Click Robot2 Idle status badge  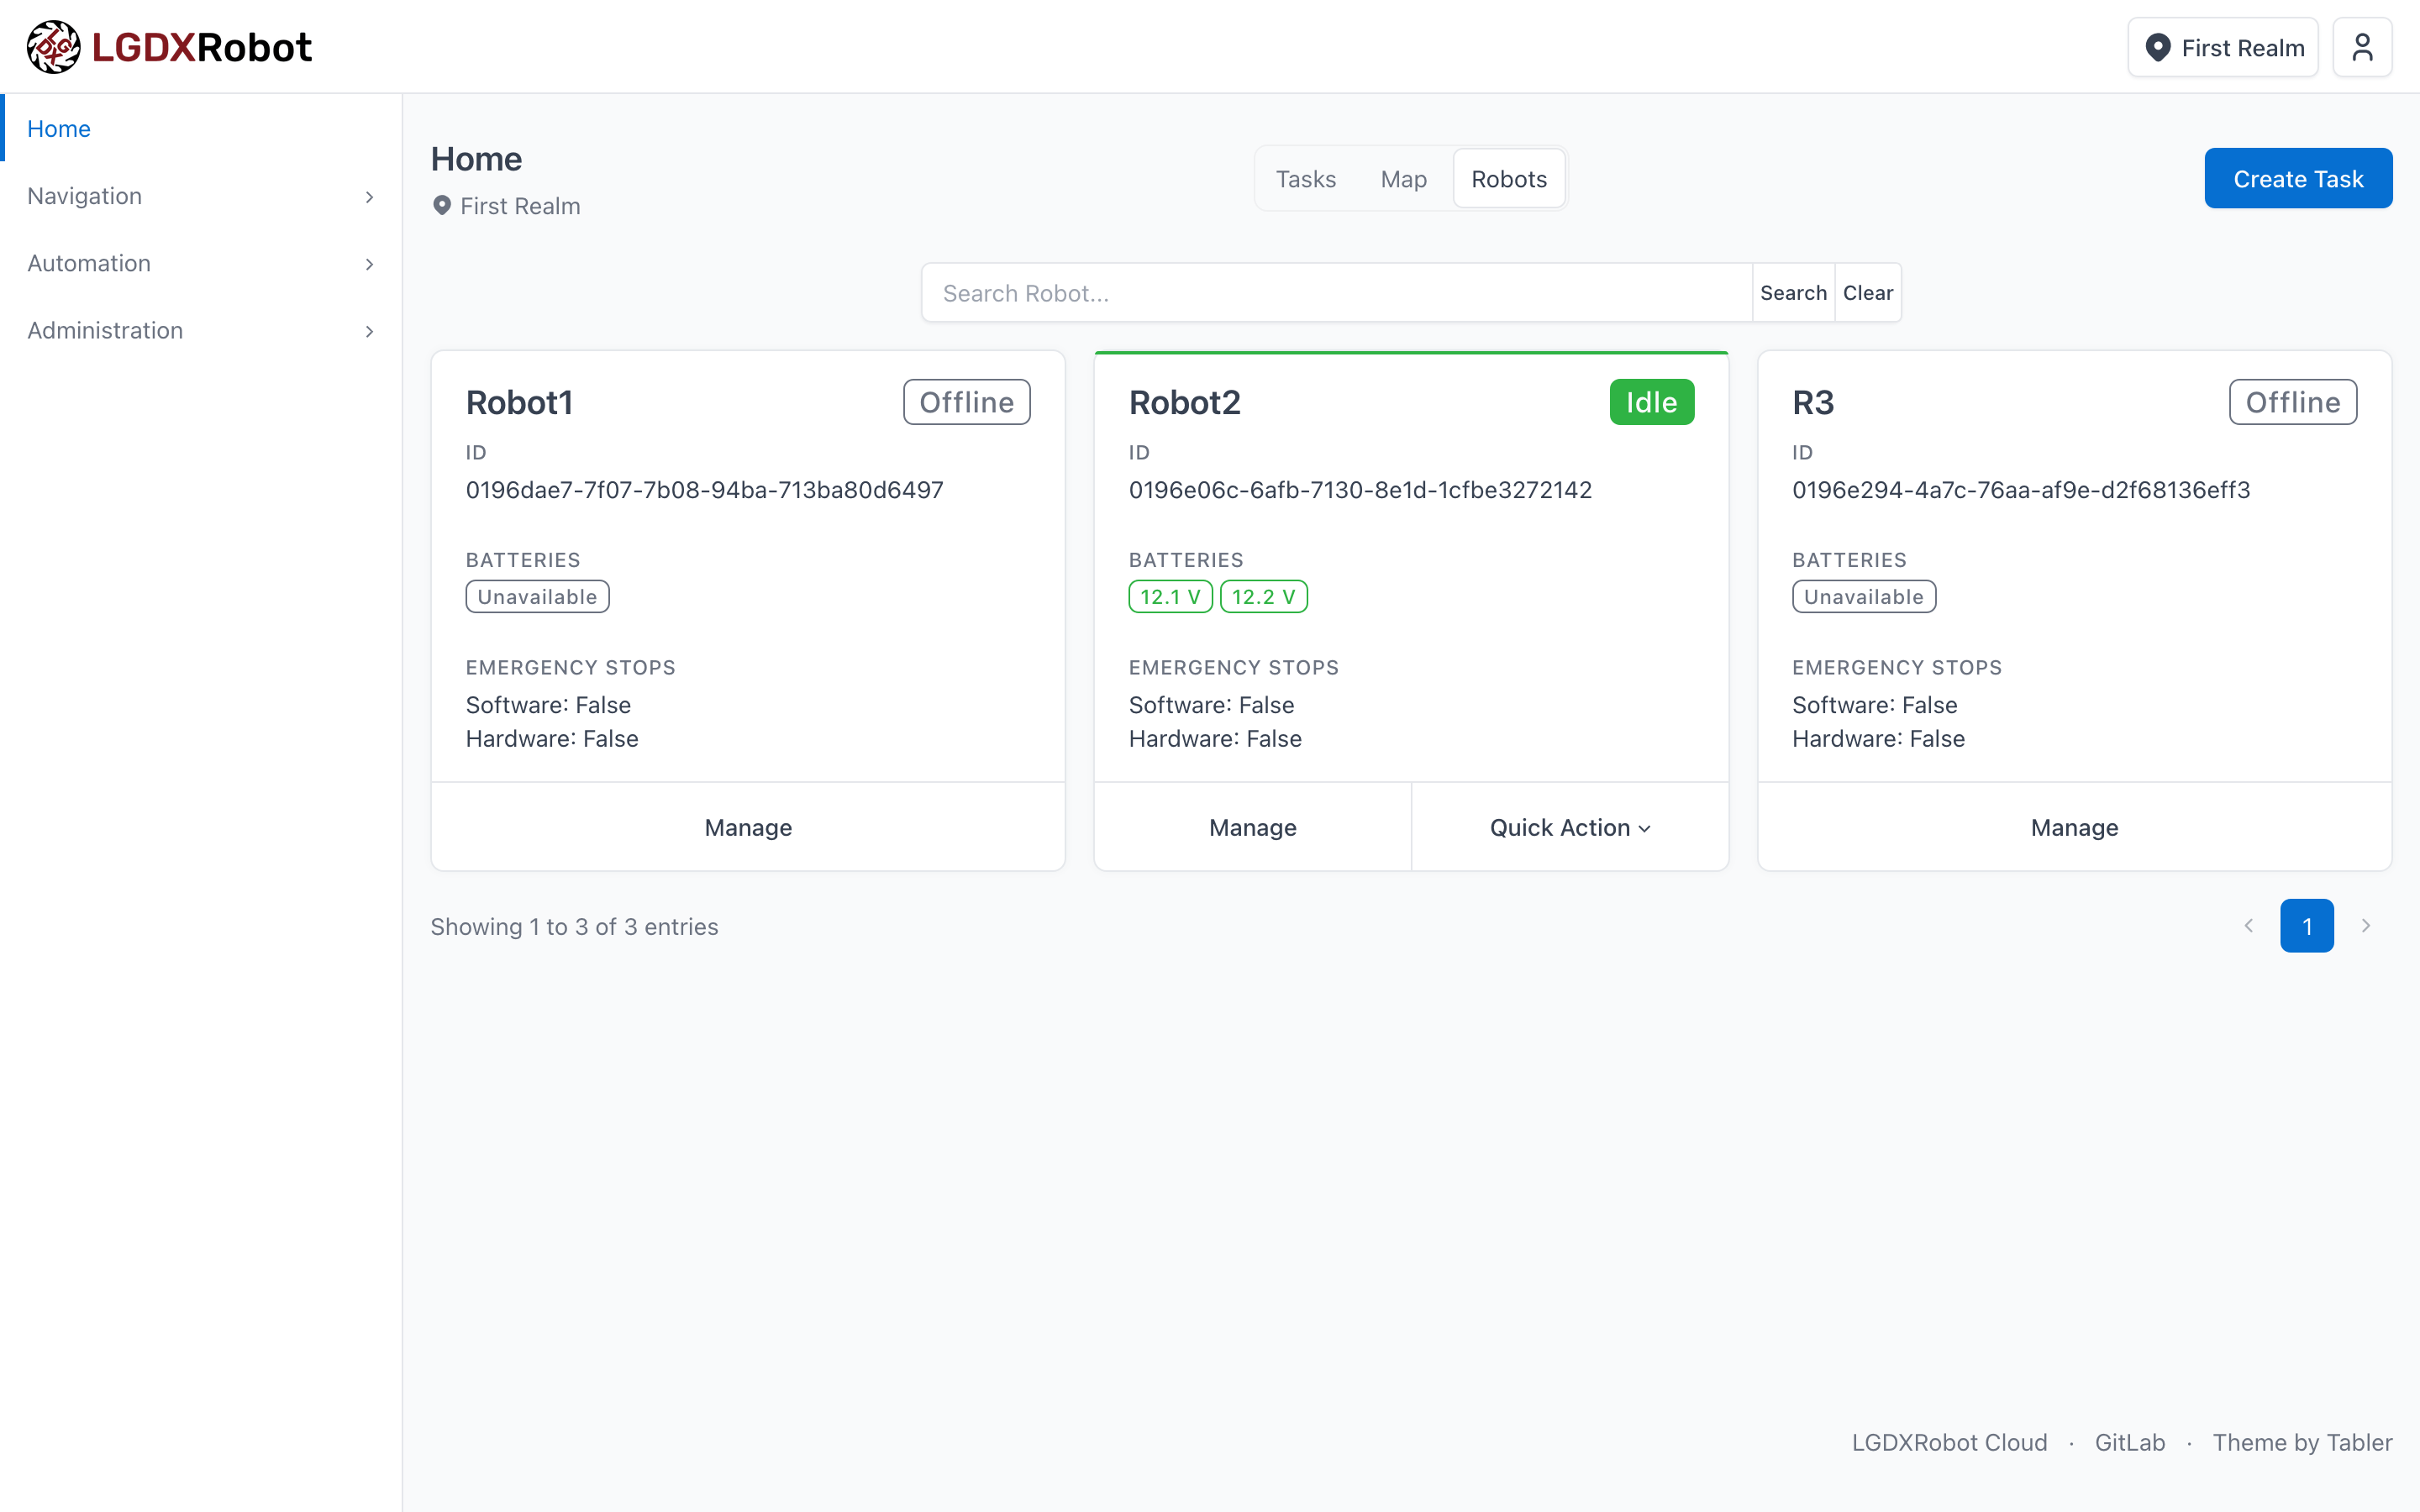tap(1651, 402)
